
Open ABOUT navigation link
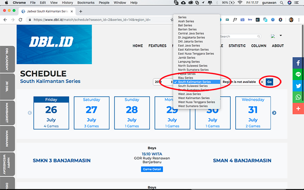278,46
